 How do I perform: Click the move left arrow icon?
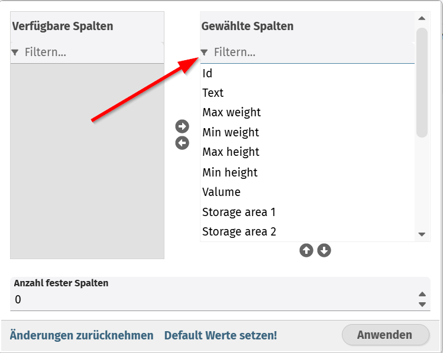[x=182, y=143]
